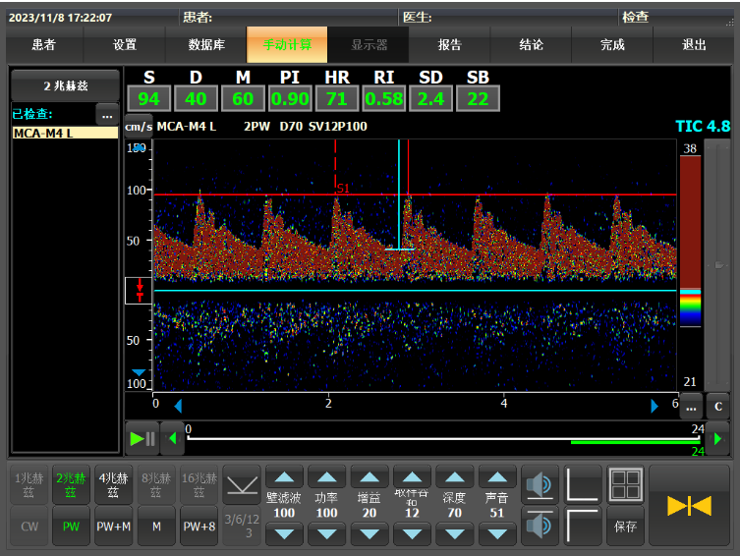The height and width of the screenshot is (556, 740).
Task: Click blue left arrow on time axis
Action: pos(178,406)
